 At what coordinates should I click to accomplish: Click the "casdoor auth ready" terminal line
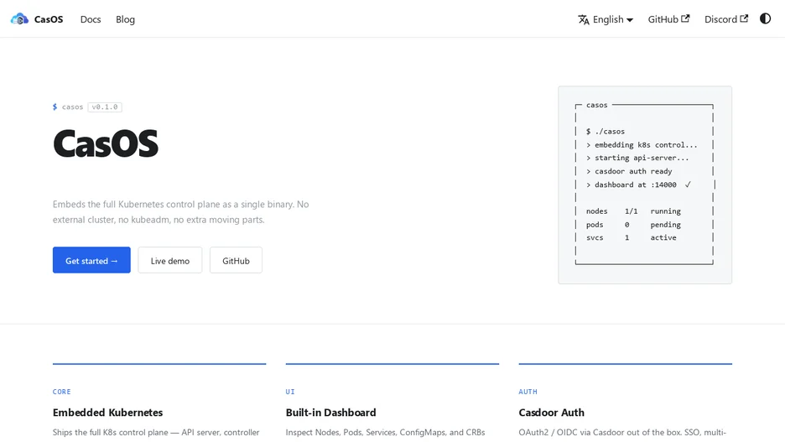coord(629,171)
